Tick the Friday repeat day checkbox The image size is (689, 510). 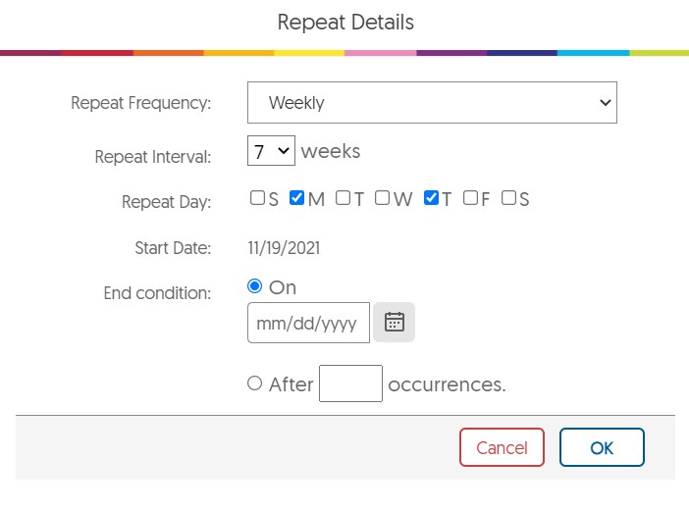pos(470,198)
